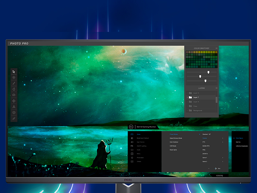257x193 pixels.
Task: Select the 3D cube tool
Action: tap(14, 113)
